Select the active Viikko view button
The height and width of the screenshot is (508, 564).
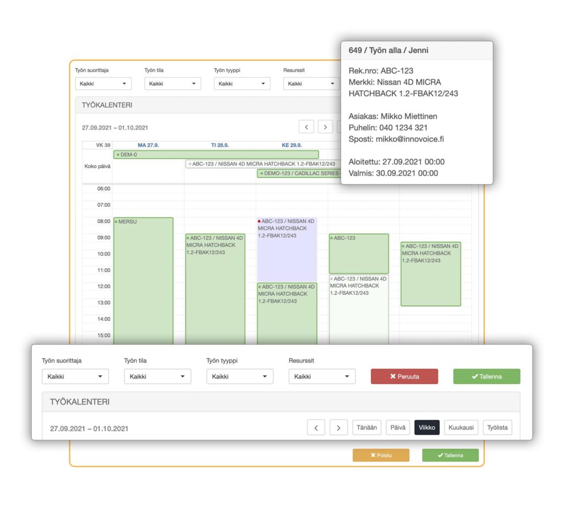(x=427, y=428)
